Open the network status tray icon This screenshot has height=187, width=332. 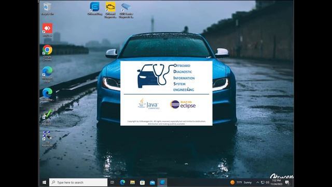262,182
